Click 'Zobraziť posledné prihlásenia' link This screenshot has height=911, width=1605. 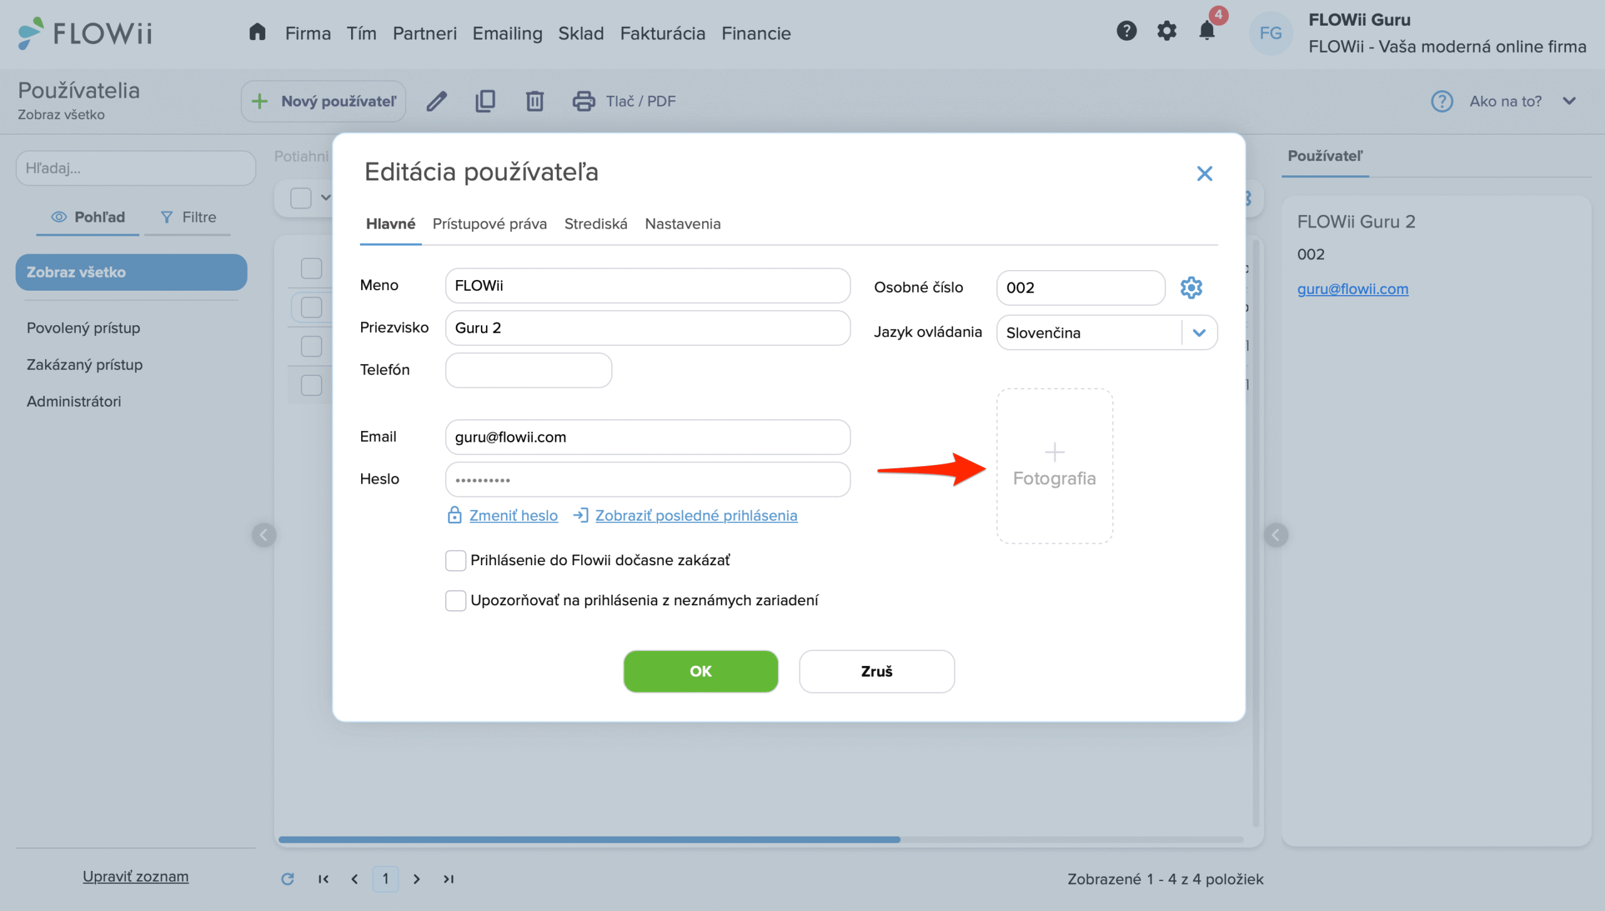[x=696, y=515]
